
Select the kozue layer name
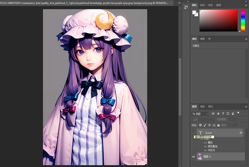tap(209, 133)
